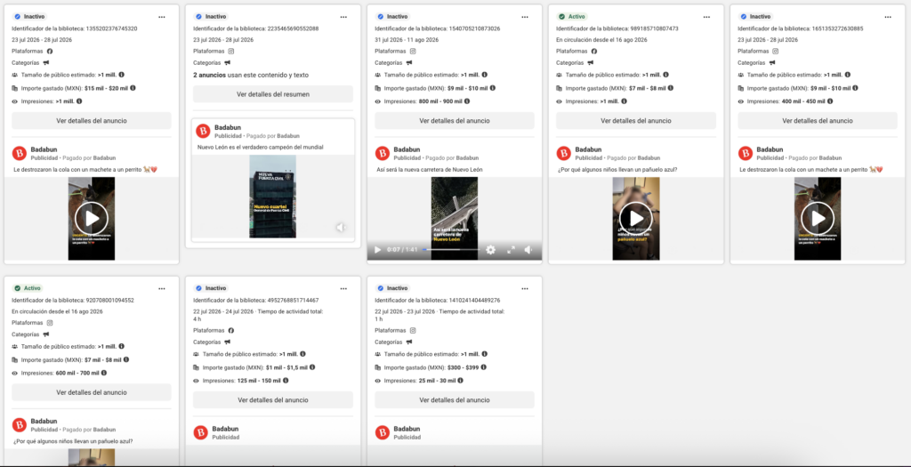Click info icon beside $15 mil - $20 mil
Viewport: 911px width, 467px height.
133,88
